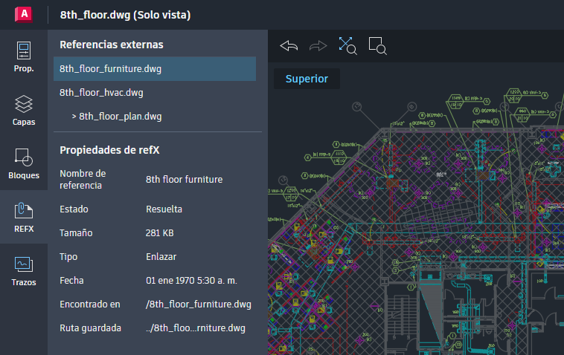
Task: Open the Trazos traces panel
Action: pos(24,270)
